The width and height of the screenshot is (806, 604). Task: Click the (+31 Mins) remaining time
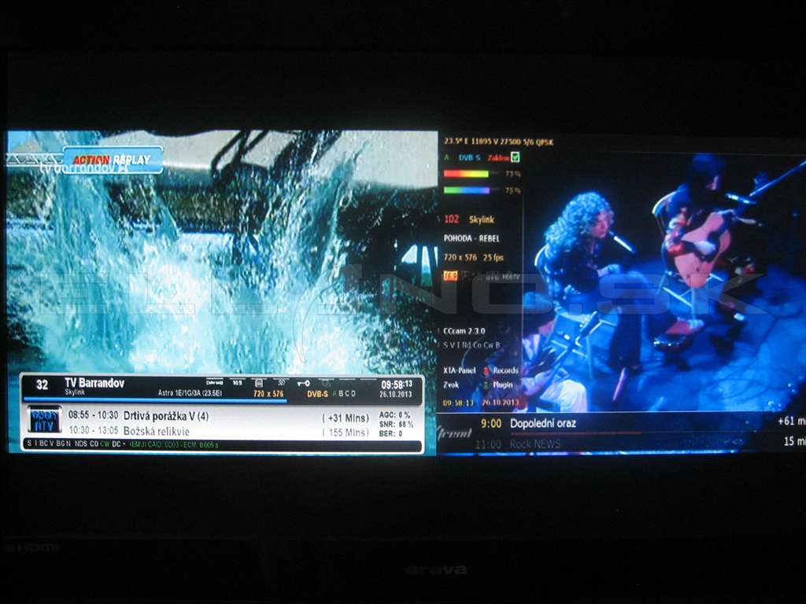point(346,418)
